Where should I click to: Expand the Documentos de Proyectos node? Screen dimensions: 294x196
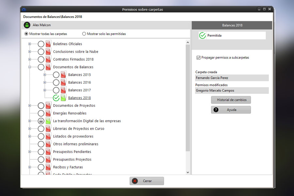tap(30, 106)
